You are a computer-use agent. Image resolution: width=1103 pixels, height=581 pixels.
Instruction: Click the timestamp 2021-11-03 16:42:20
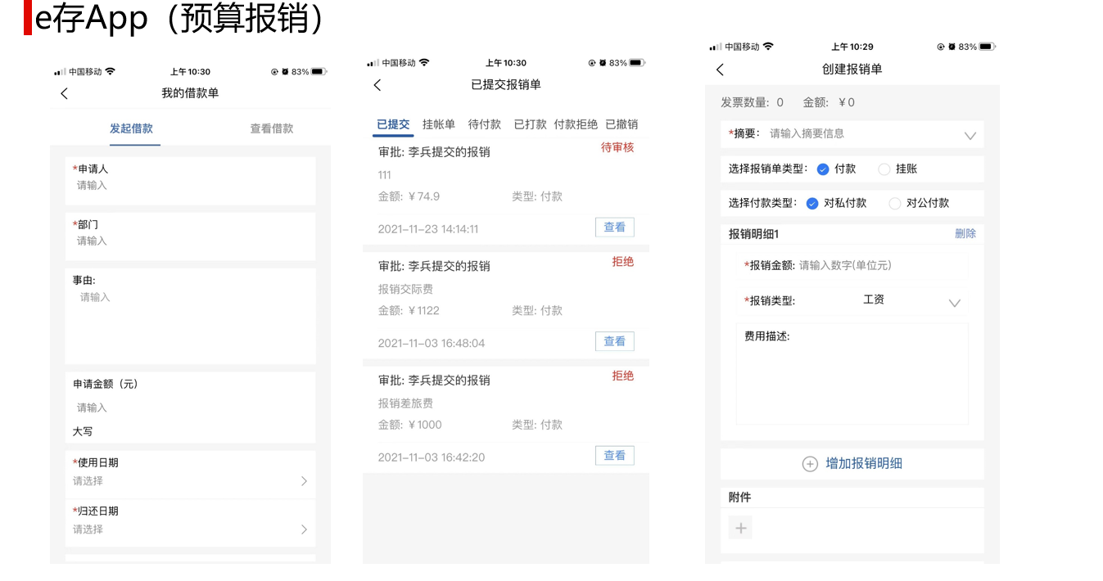click(x=432, y=457)
